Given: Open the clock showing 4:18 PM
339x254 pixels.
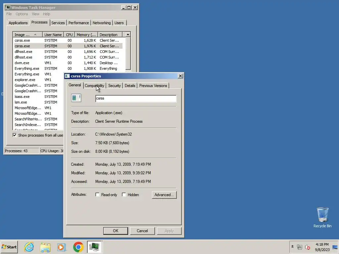Looking at the screenshot, I should click(322, 247).
